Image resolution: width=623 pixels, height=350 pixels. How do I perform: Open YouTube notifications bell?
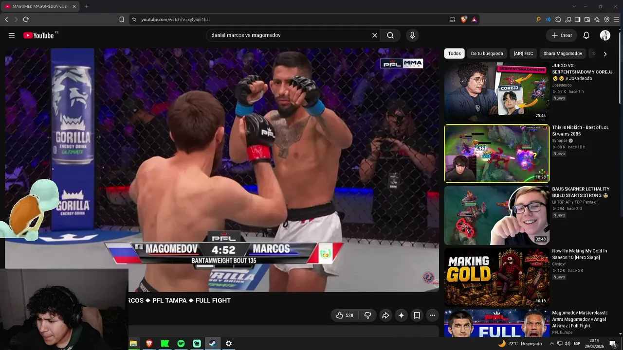coord(586,35)
